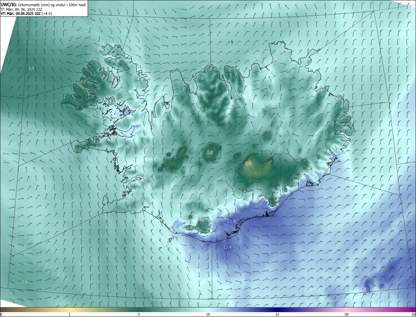Click the 7.8 value north of Iceland

click(193, 27)
